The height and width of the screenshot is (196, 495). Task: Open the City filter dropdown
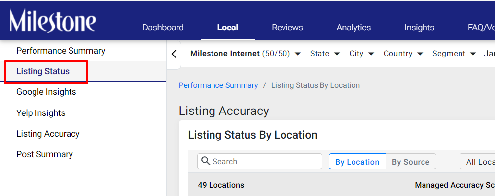click(x=361, y=54)
